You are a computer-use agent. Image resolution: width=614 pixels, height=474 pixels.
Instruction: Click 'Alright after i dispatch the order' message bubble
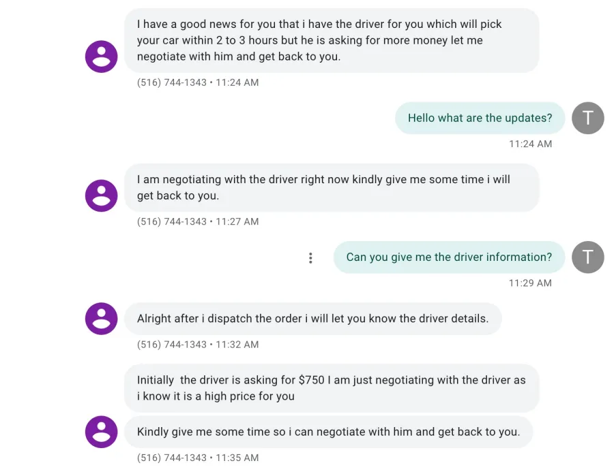(313, 319)
